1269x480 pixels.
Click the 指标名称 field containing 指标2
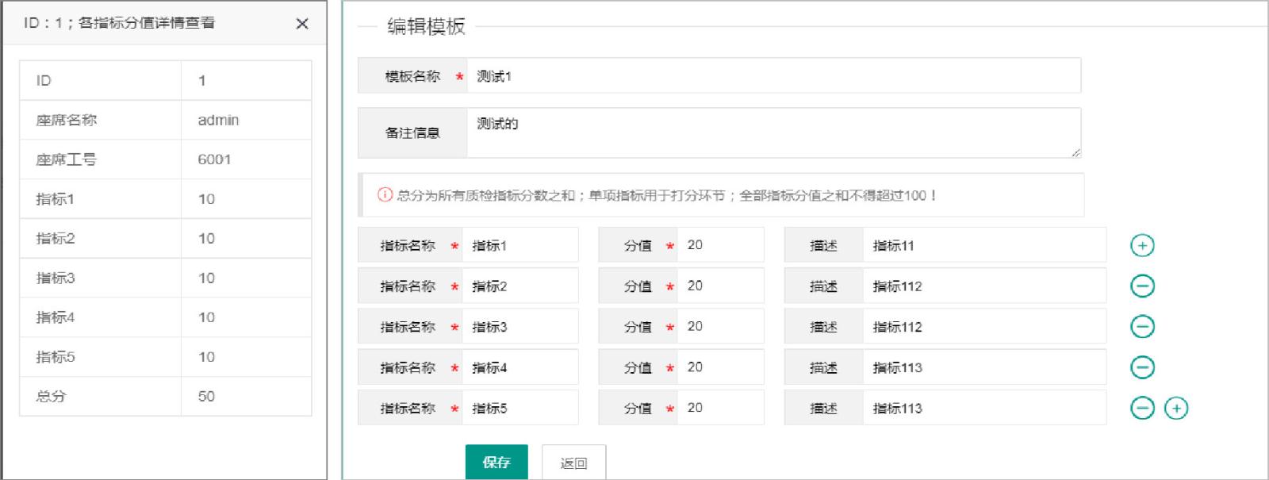coord(519,286)
